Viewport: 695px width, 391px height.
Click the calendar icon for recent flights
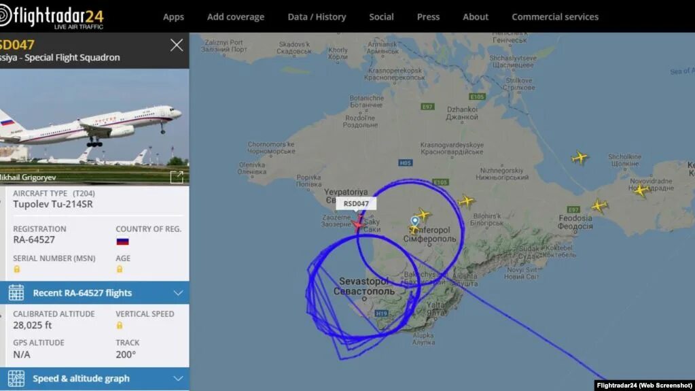coord(16,292)
